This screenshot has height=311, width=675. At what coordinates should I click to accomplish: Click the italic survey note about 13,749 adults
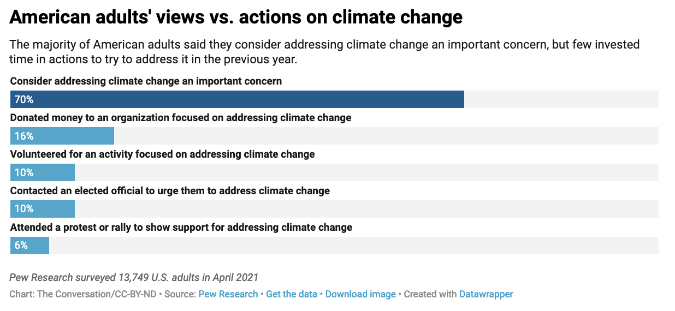click(134, 277)
